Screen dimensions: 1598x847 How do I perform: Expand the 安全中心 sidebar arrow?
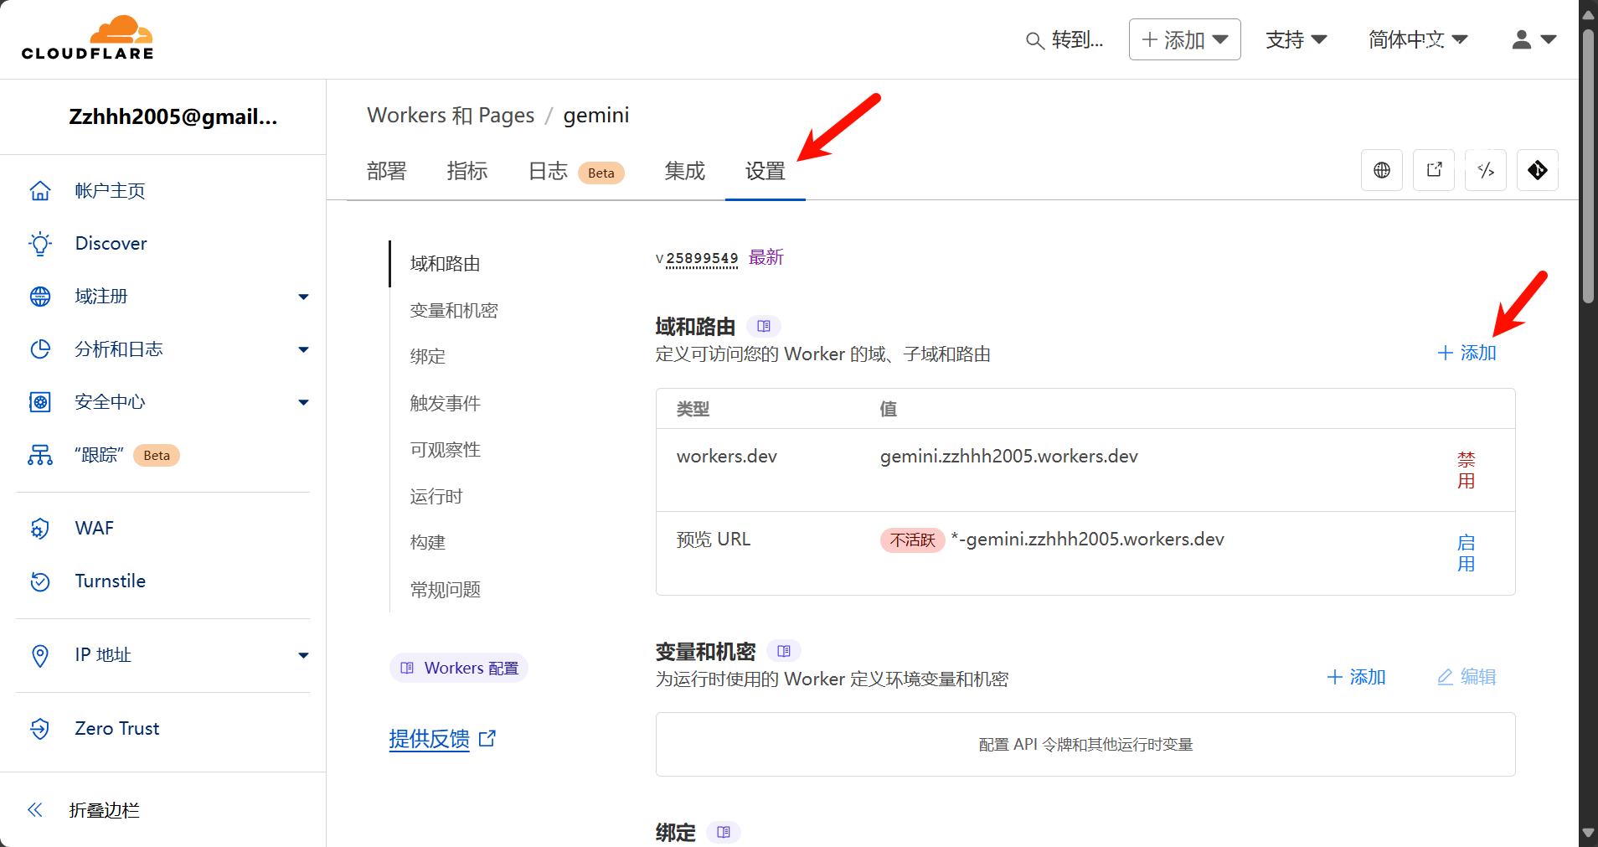pos(303,402)
